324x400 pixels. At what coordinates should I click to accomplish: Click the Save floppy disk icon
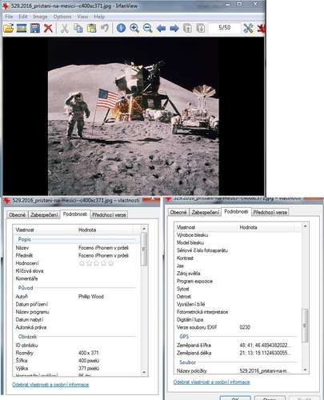35,28
